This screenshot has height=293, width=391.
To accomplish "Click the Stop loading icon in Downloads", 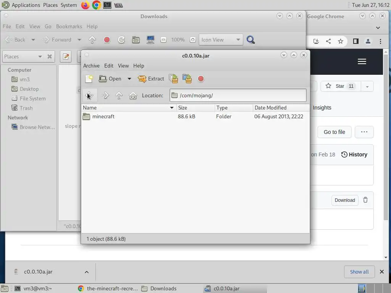I will pos(107,40).
